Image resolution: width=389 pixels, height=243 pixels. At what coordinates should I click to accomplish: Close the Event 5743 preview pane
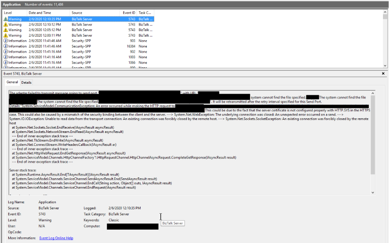click(x=383, y=74)
